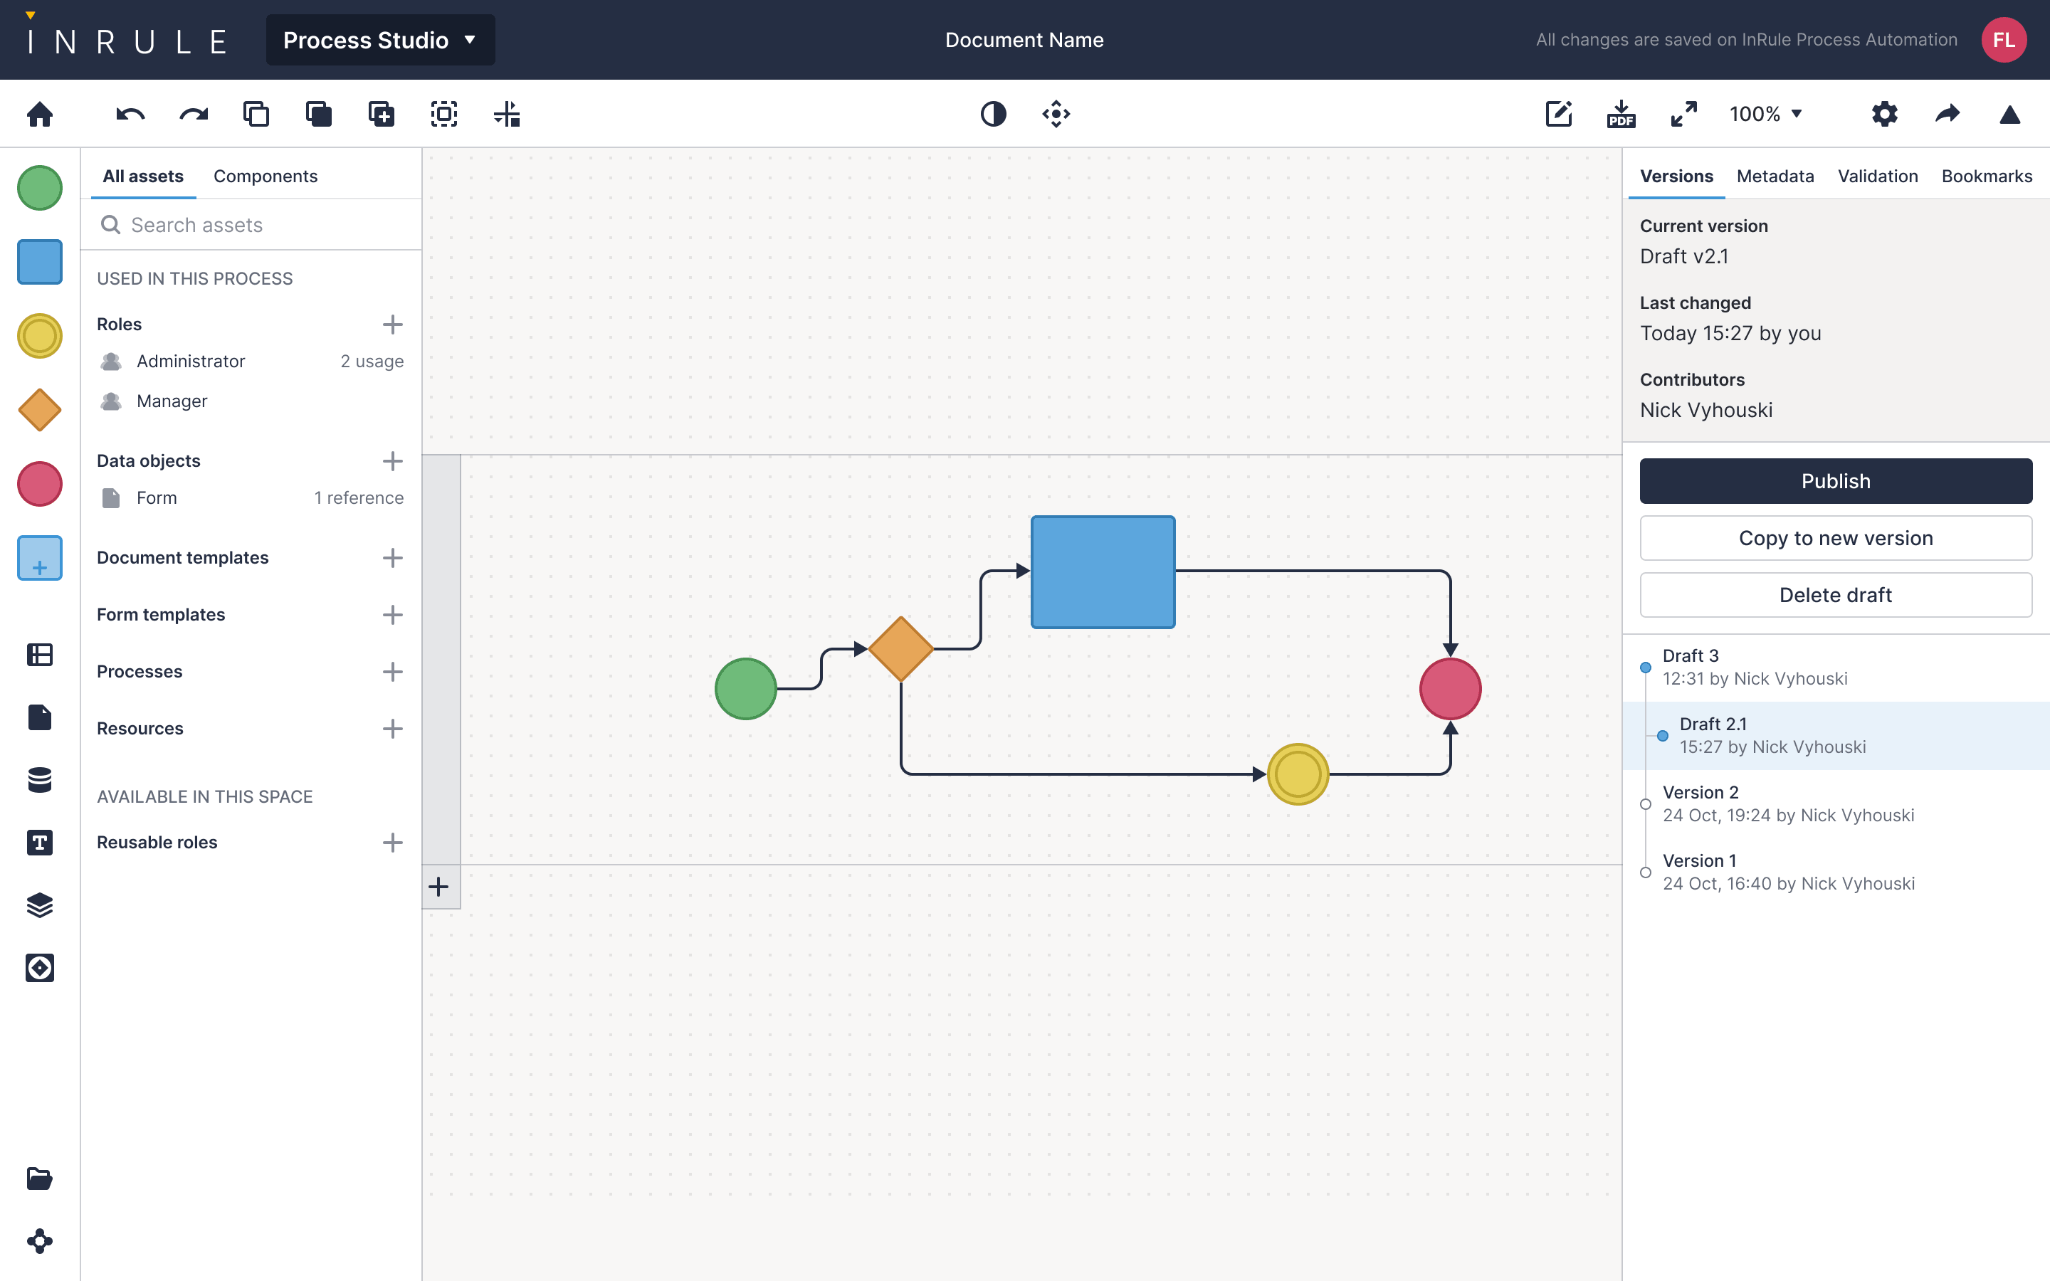Add a resource with plus

(x=392, y=729)
